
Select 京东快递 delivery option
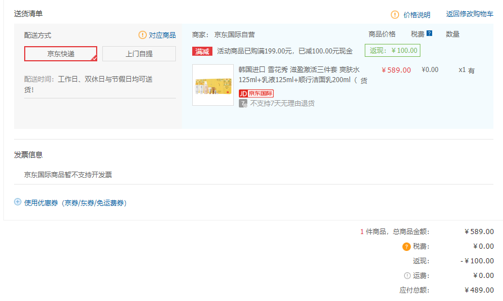pos(61,53)
